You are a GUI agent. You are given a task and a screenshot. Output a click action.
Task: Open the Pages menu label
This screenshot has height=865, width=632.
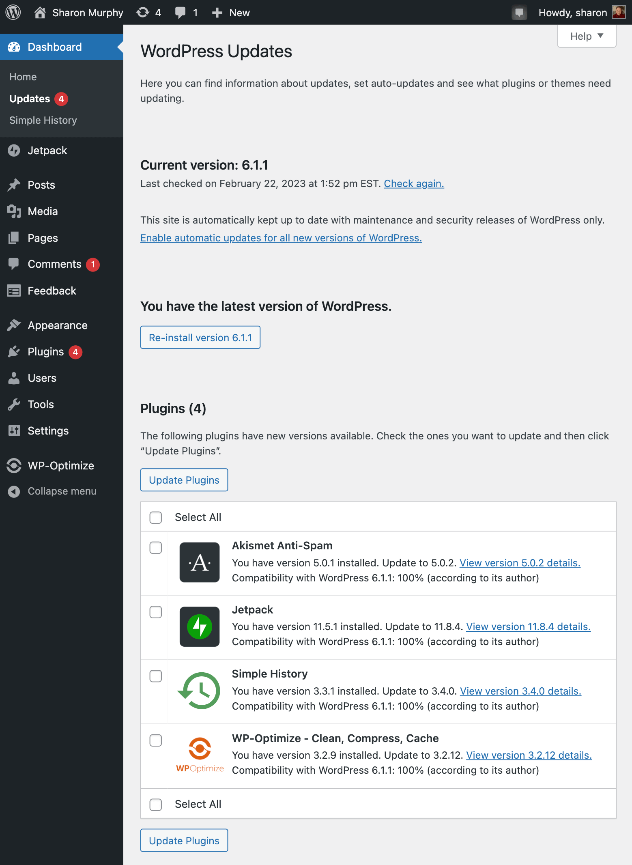[43, 238]
